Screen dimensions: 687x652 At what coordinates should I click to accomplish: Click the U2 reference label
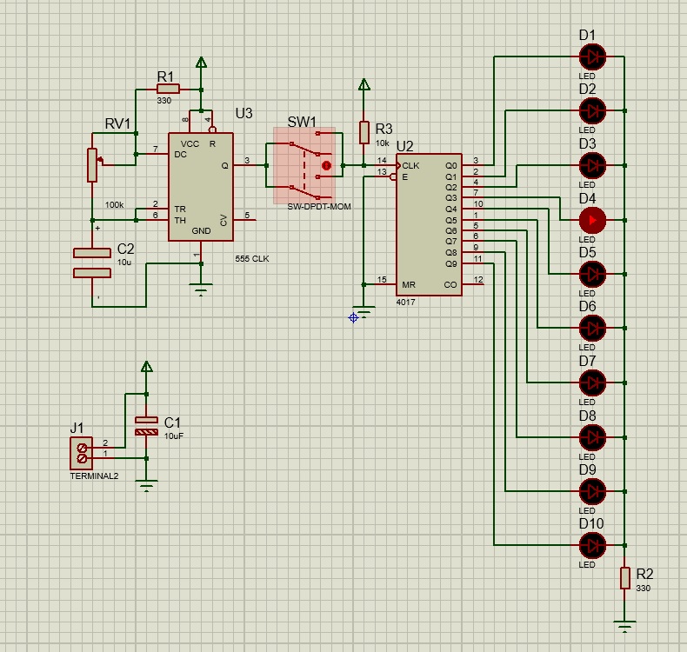click(x=405, y=146)
